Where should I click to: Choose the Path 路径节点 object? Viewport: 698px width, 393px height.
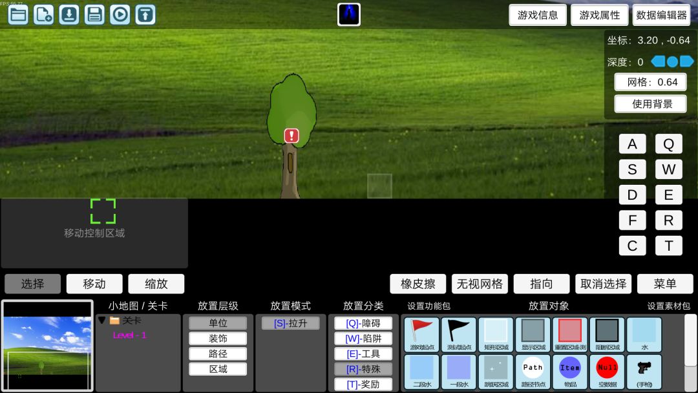(x=533, y=372)
